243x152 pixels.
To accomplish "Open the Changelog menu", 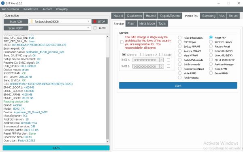I will coord(62,9).
